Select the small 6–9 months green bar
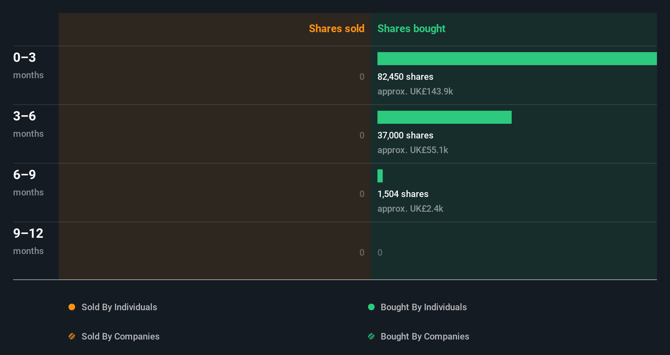The image size is (670, 355). (380, 176)
